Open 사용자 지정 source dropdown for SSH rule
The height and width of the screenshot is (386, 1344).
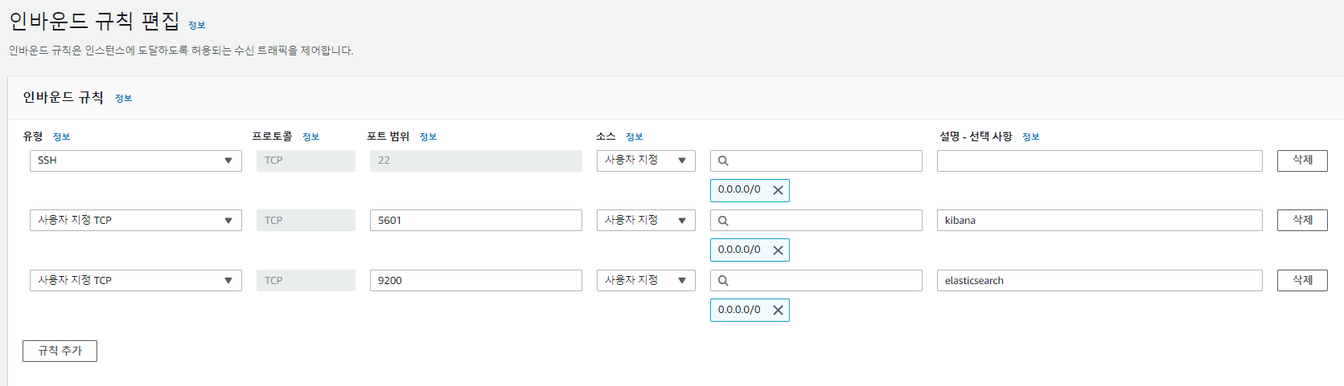(646, 160)
